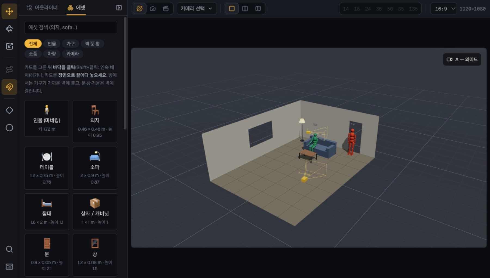Switch to the camera view icon
490x278 pixels.
[153, 8]
